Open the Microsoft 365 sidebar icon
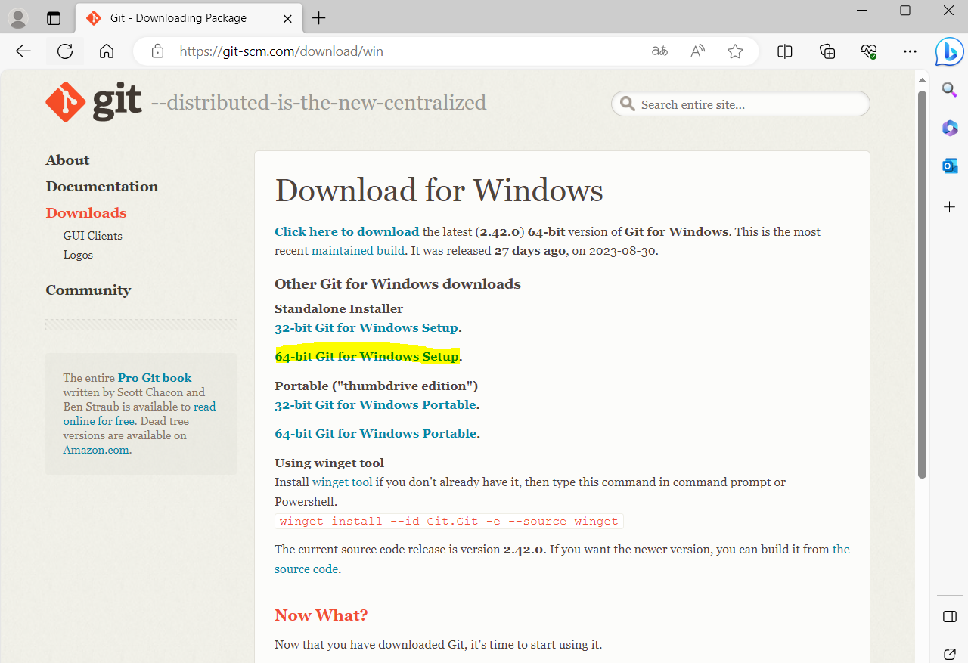The height and width of the screenshot is (663, 968). (x=950, y=128)
